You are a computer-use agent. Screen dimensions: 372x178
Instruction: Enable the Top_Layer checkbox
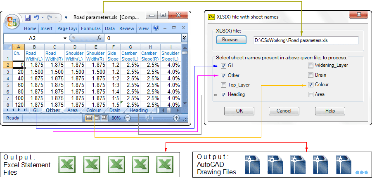(223, 85)
